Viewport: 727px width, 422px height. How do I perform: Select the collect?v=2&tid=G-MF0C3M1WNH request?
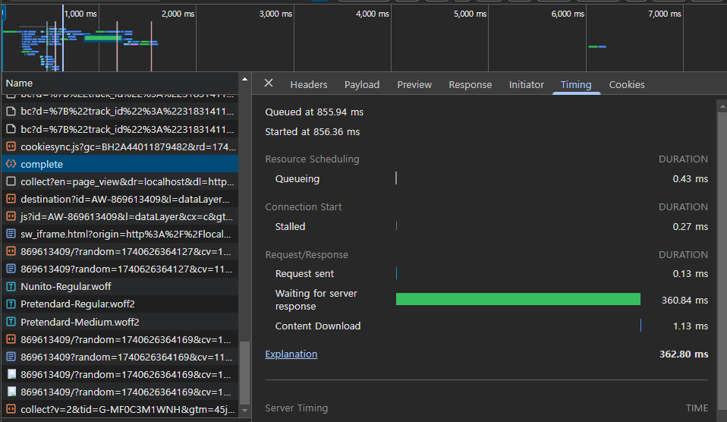pos(120,410)
